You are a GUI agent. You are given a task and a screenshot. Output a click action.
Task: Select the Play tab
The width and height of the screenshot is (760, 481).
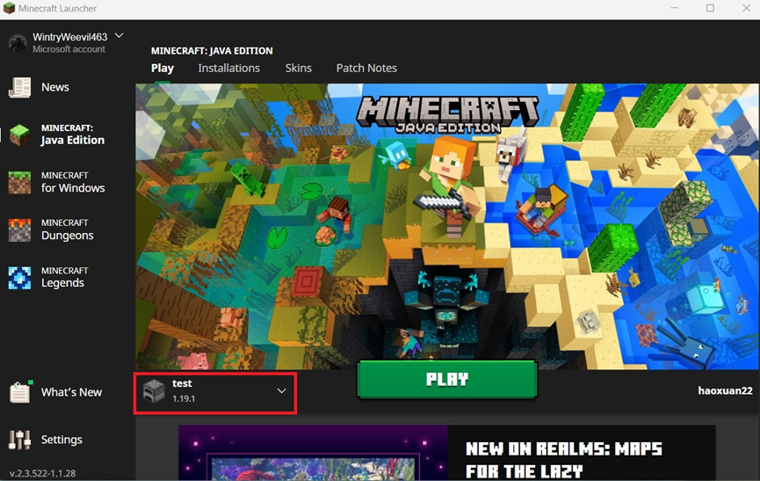coord(163,69)
